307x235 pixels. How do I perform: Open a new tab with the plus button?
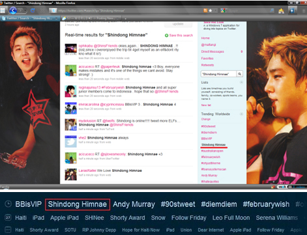pyautogui.click(x=125, y=19)
